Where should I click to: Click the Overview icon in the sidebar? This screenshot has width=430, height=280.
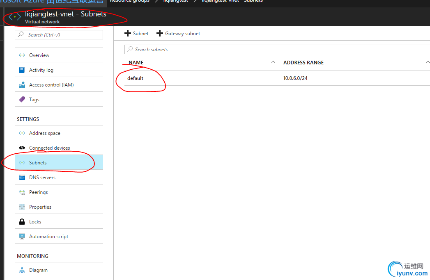point(22,55)
